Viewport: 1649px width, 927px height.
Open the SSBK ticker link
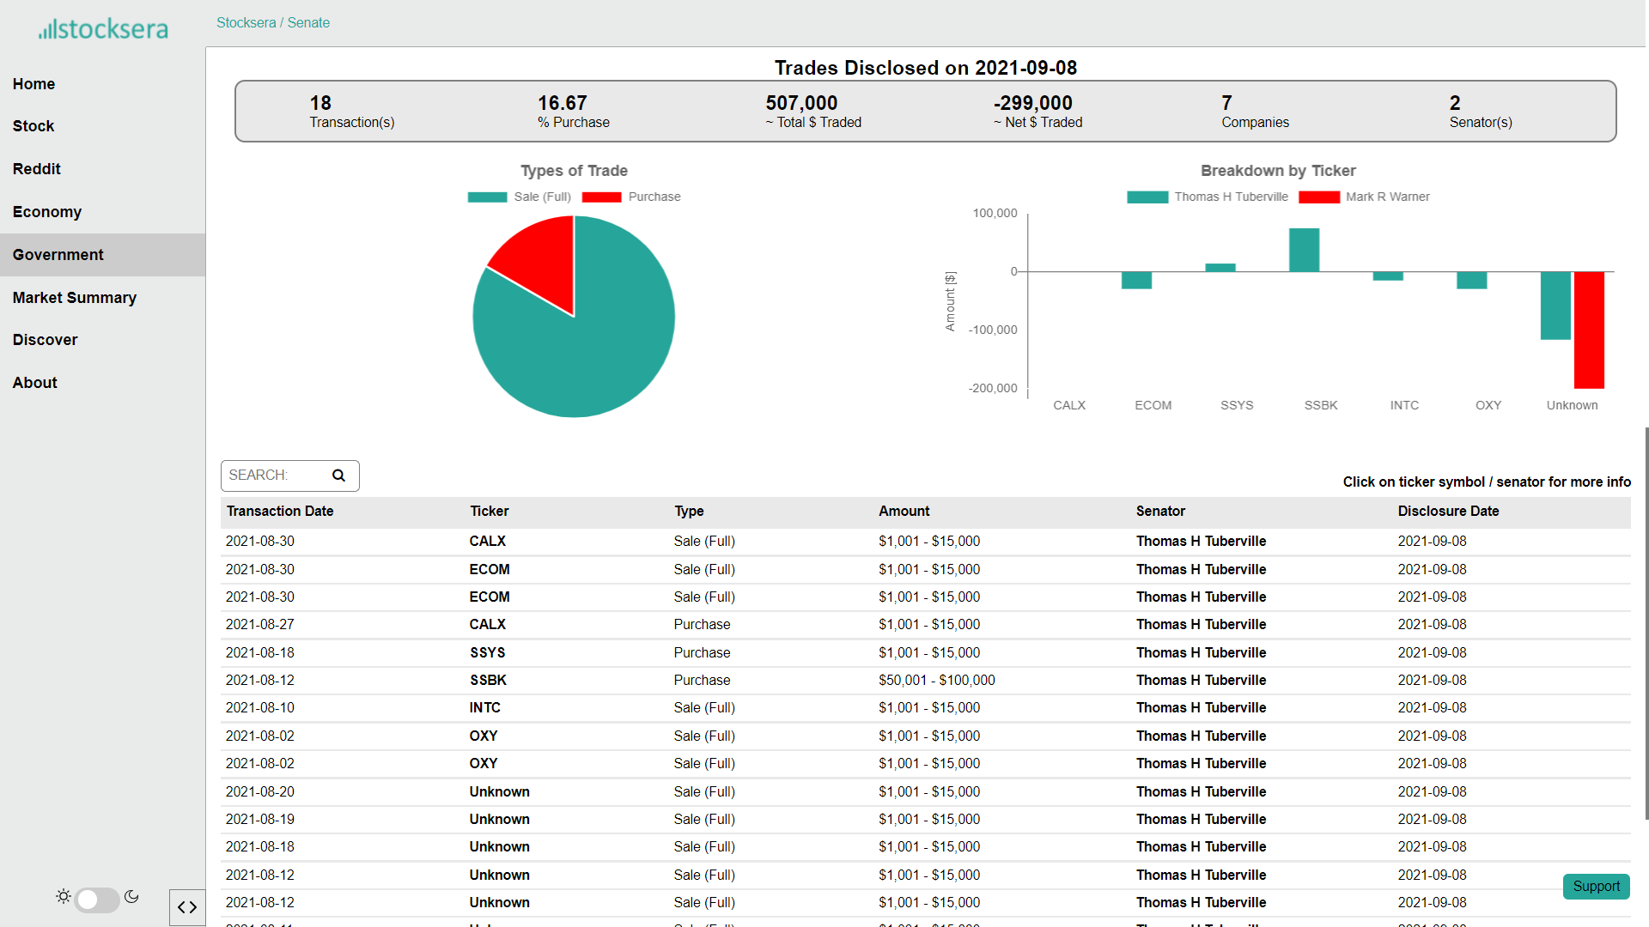(x=488, y=680)
